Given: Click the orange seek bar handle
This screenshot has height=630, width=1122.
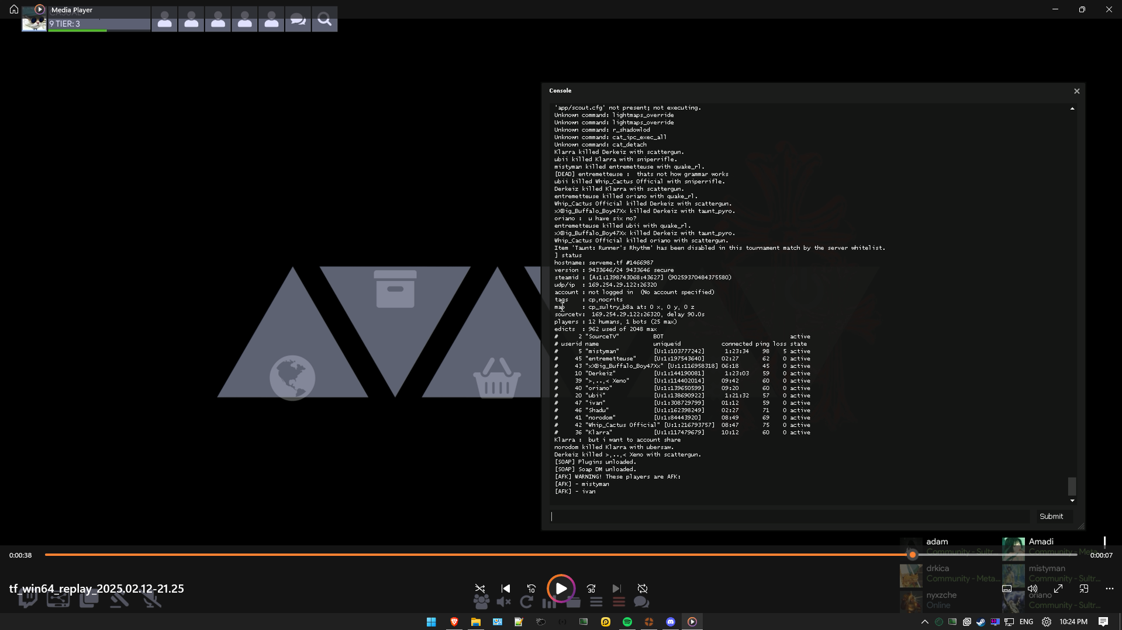Looking at the screenshot, I should [x=912, y=555].
